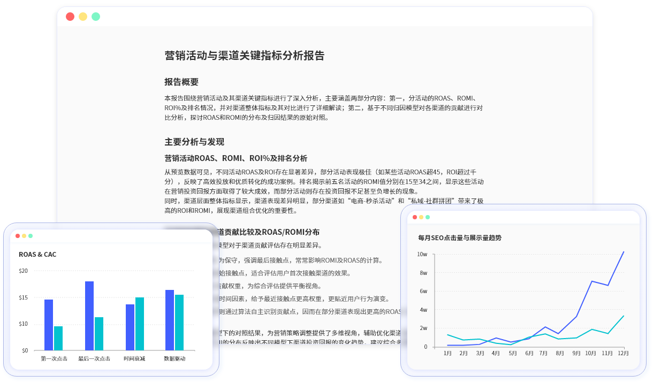Click the yellow traffic light on the report window
This screenshot has height=383, width=653.
pyautogui.click(x=82, y=17)
